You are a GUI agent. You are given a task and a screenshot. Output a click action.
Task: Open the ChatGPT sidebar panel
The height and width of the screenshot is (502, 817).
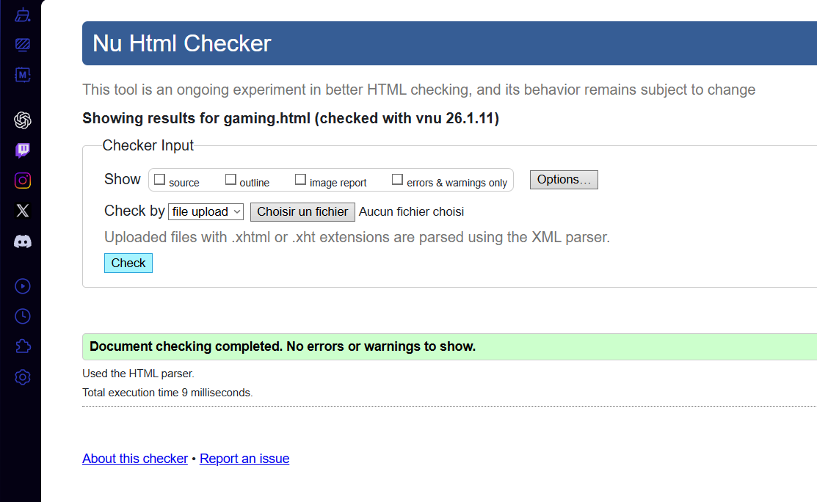pyautogui.click(x=23, y=120)
